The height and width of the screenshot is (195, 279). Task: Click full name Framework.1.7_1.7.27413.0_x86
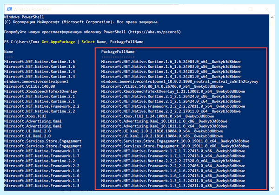[x=173, y=151]
